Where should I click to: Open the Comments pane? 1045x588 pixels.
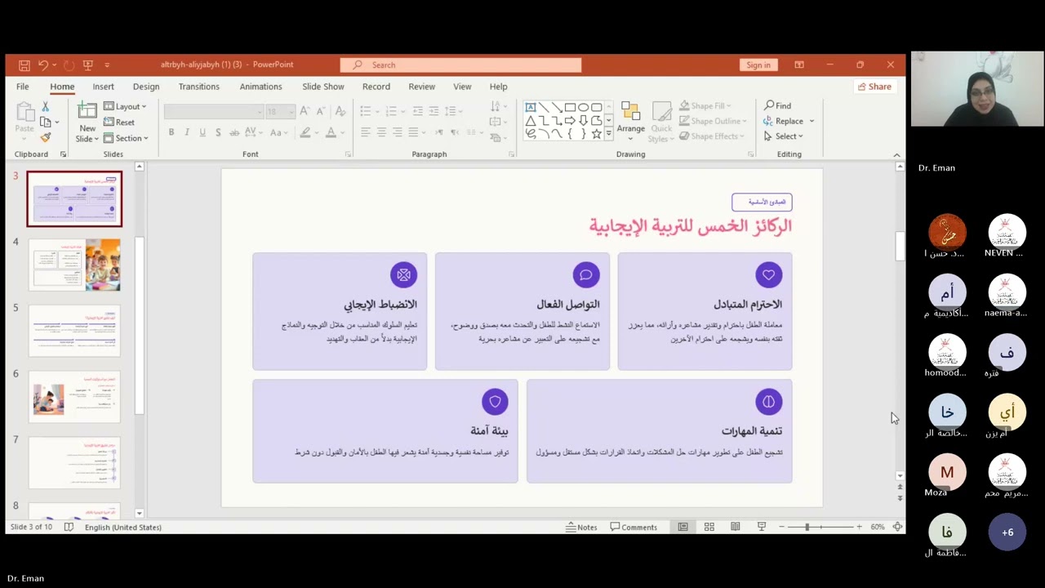(x=634, y=528)
